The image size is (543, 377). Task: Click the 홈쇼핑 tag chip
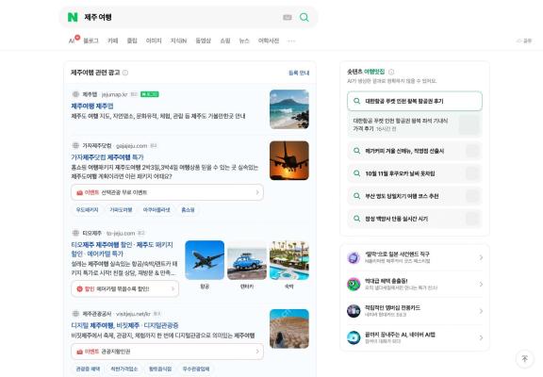188,210
